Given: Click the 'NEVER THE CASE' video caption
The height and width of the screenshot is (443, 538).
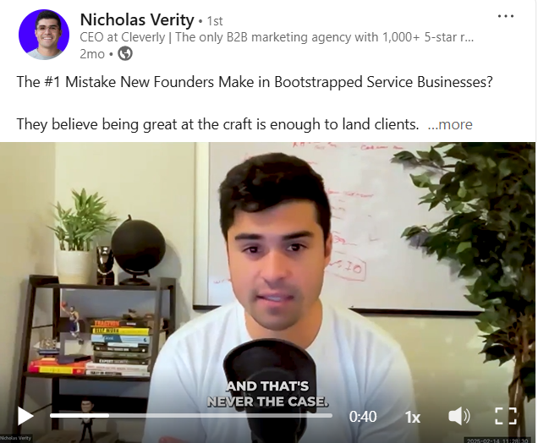Looking at the screenshot, I should [x=267, y=402].
